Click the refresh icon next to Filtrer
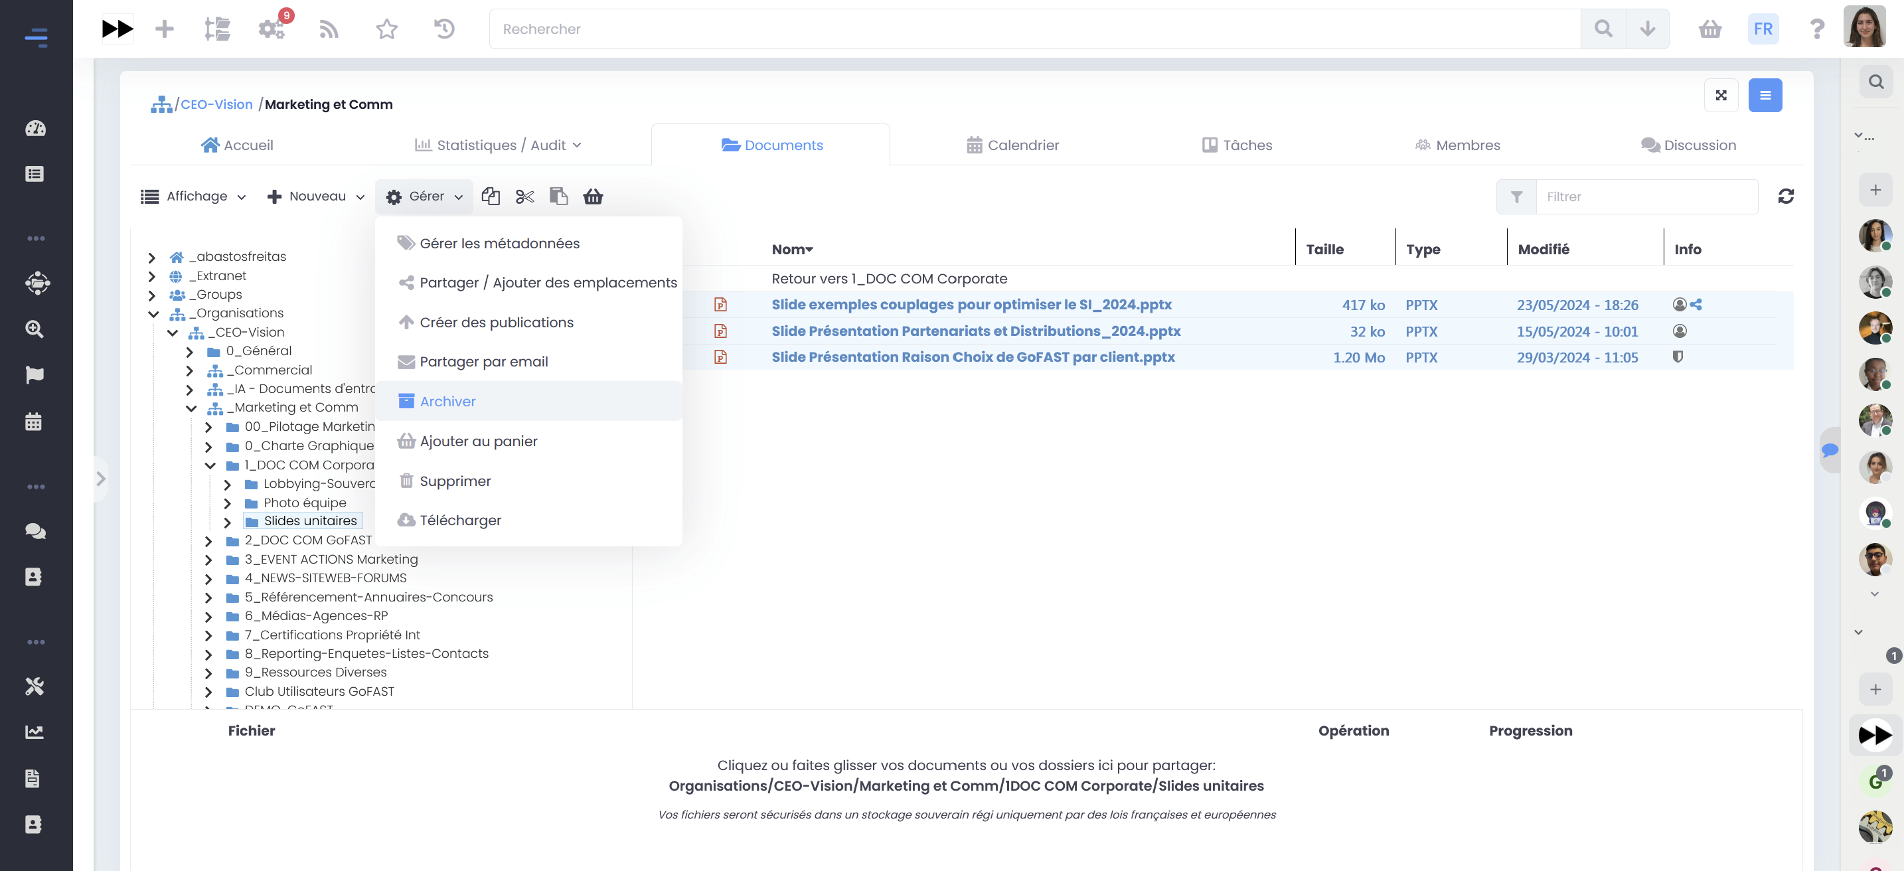 point(1786,197)
